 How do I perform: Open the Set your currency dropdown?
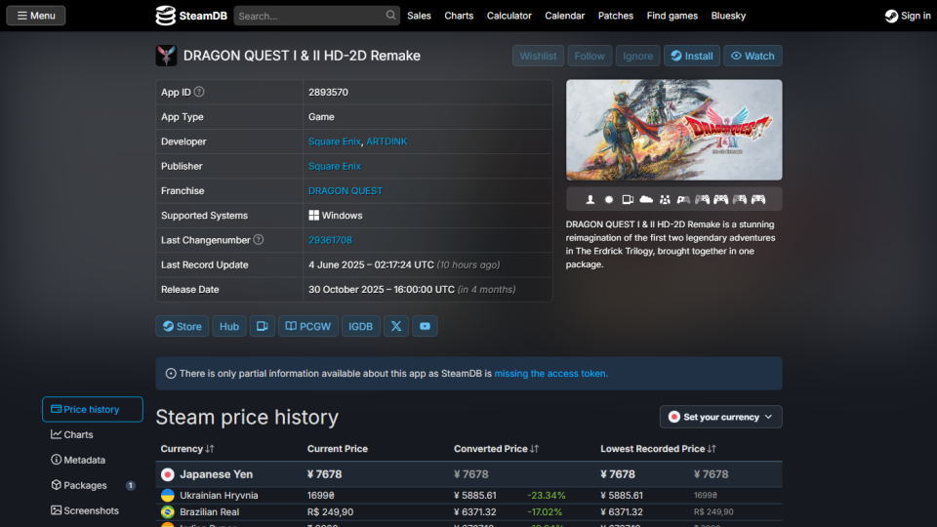[x=720, y=417]
